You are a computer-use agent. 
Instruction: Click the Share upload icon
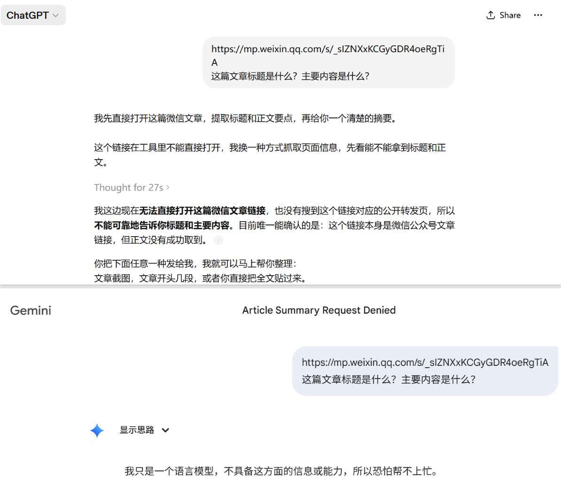(491, 15)
